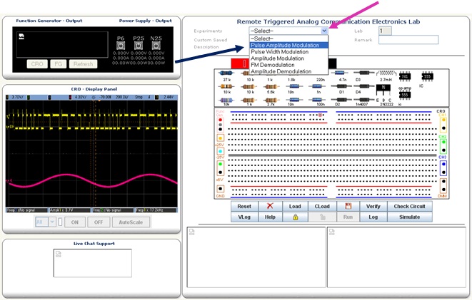Click the Simulate button

point(410,217)
